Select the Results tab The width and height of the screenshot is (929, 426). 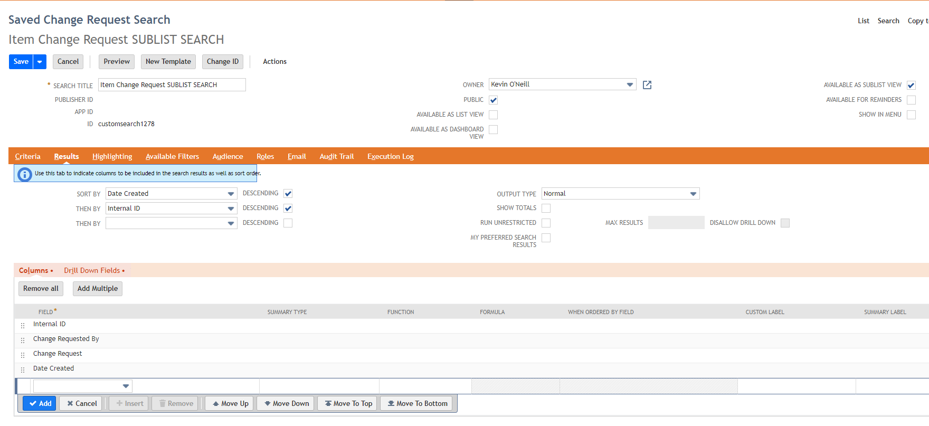point(67,157)
